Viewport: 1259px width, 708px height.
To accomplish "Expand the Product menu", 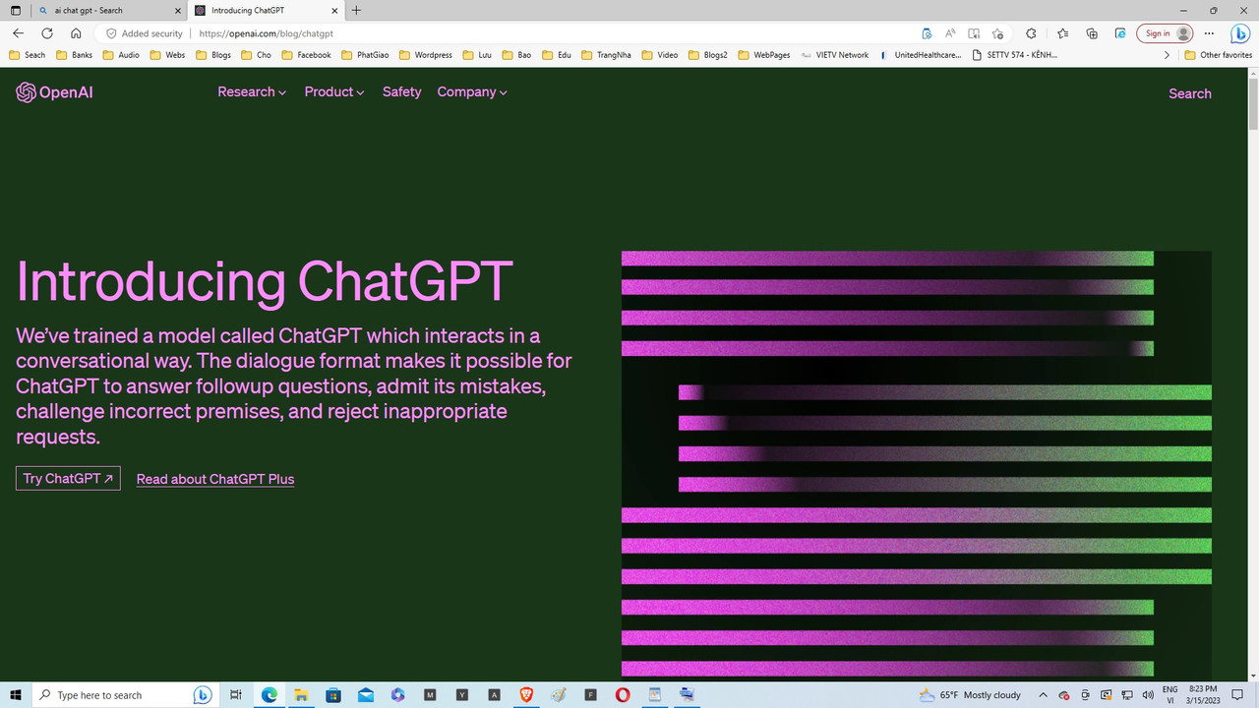I will 334,91.
